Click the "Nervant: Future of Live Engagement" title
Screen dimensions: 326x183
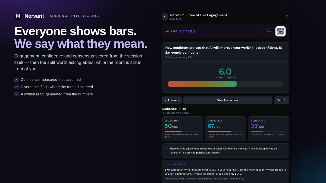click(x=199, y=15)
